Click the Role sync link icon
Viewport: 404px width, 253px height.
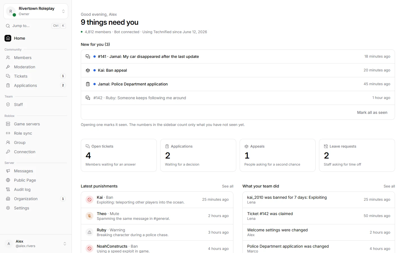(8, 133)
